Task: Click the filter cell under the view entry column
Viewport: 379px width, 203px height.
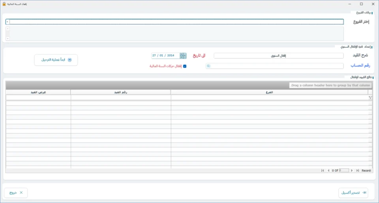Action: 38,97
